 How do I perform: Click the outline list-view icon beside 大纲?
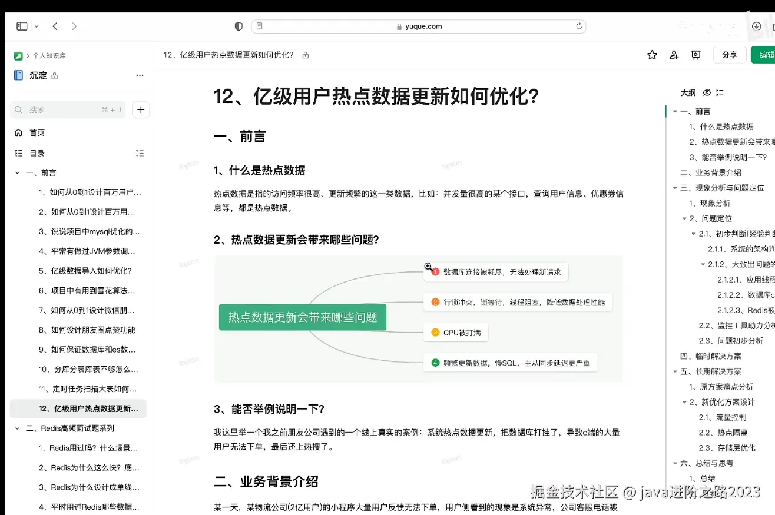click(x=718, y=92)
